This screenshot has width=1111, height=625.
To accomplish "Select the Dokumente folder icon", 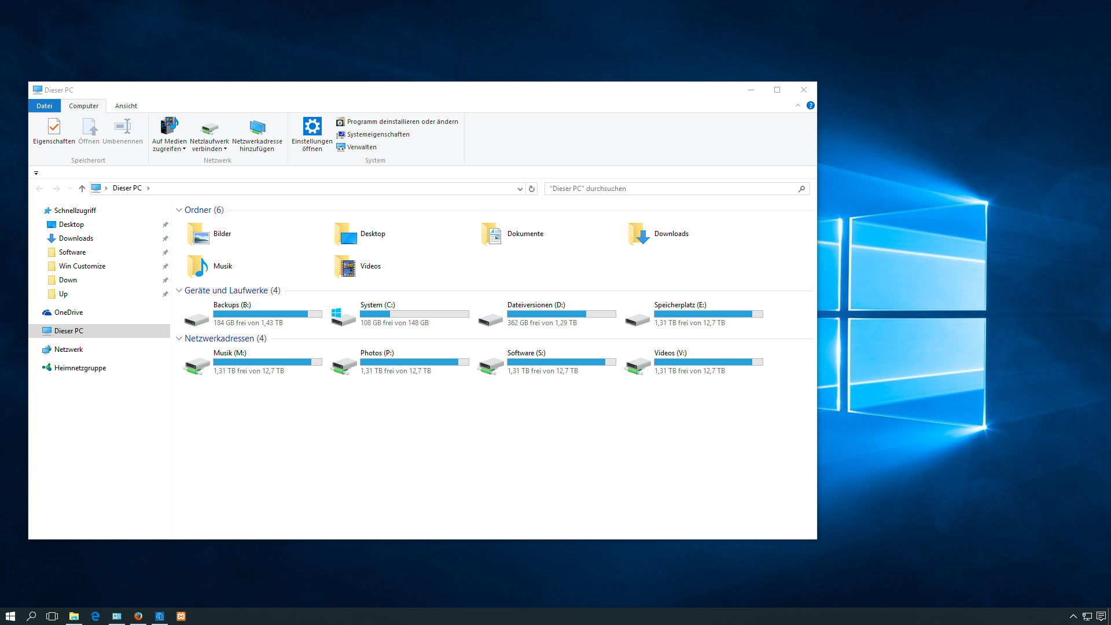I will (492, 234).
